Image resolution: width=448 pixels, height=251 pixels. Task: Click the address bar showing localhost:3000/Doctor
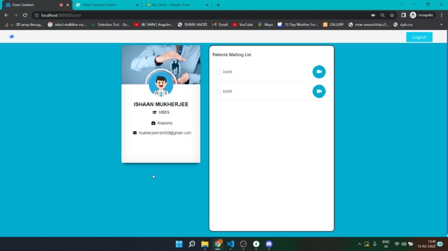200,15
